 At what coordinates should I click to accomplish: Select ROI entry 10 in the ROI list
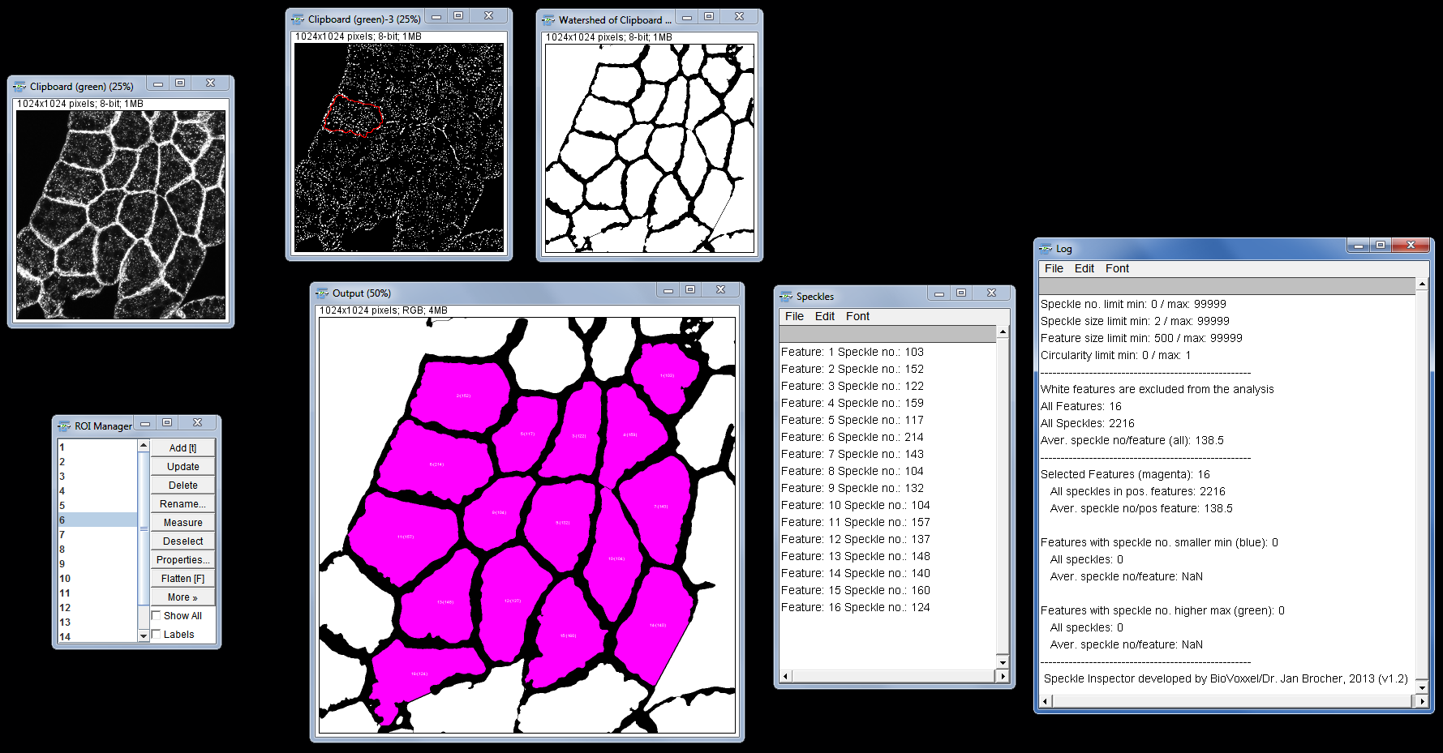[65, 579]
